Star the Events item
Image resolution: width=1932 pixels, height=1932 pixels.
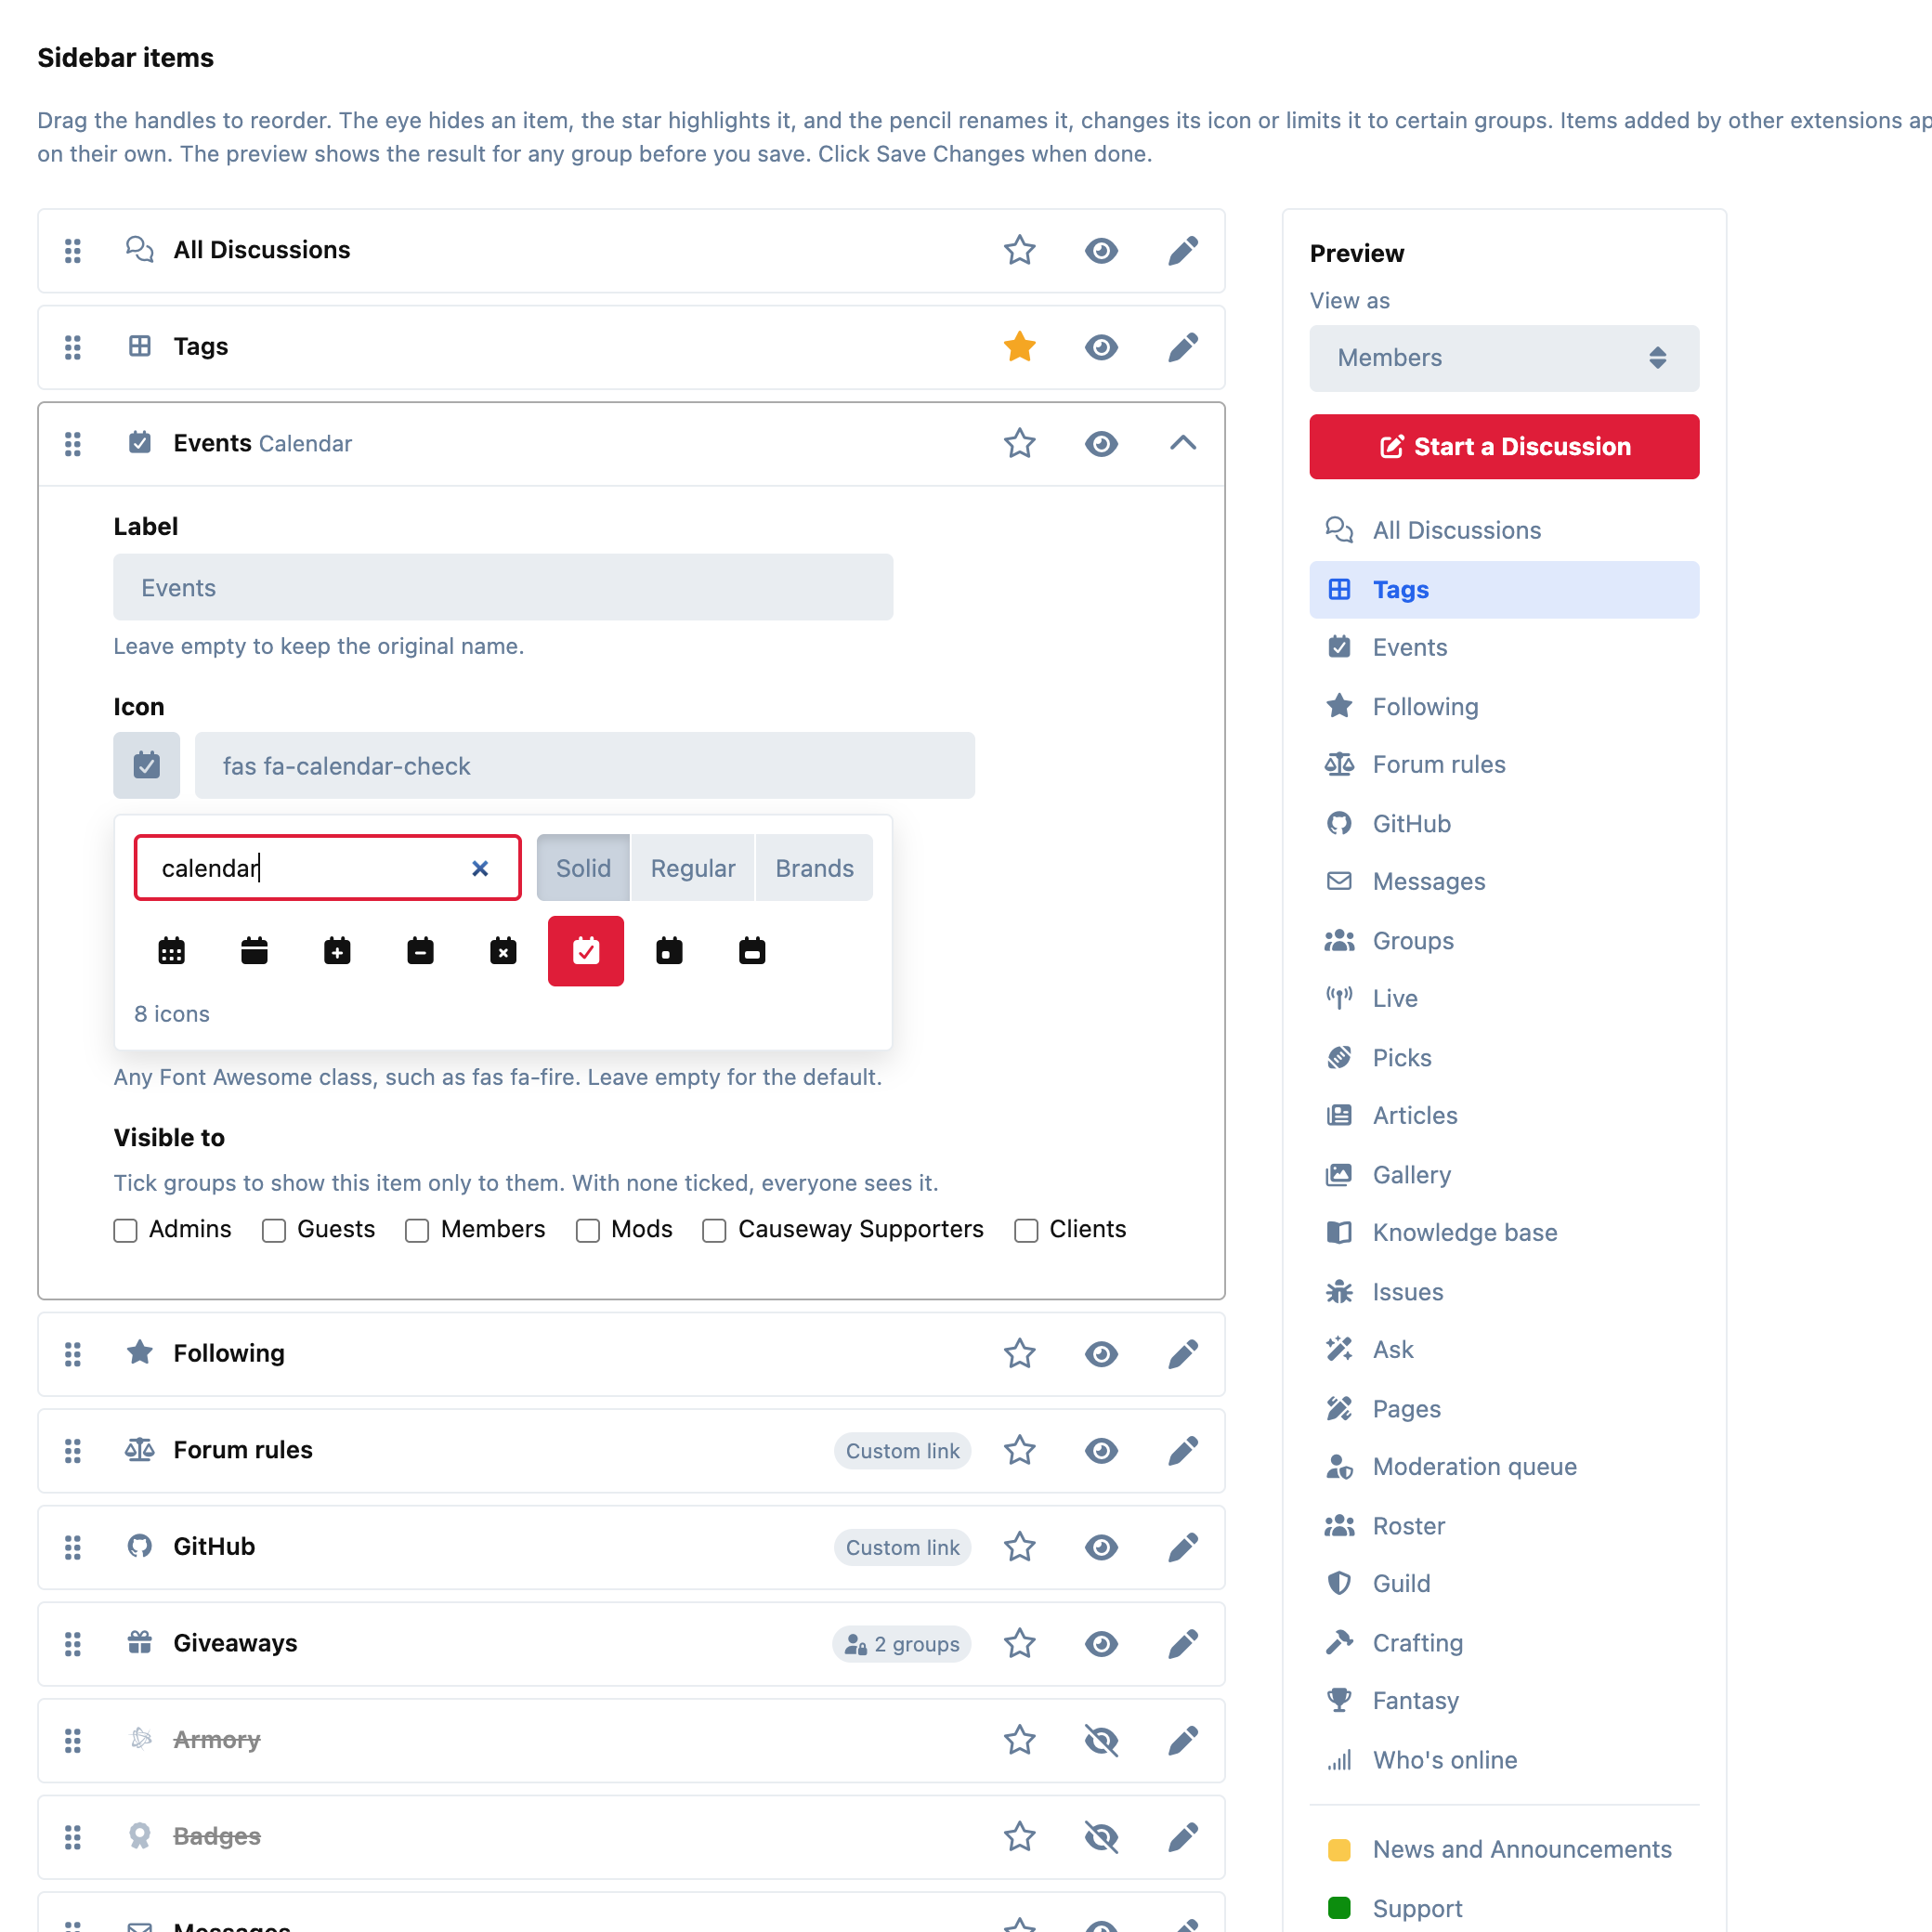tap(1019, 444)
